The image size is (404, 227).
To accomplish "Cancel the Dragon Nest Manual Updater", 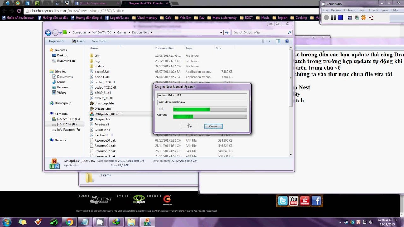I will [213, 126].
